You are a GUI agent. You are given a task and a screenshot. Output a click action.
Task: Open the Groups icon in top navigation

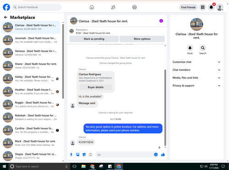click(135, 7)
